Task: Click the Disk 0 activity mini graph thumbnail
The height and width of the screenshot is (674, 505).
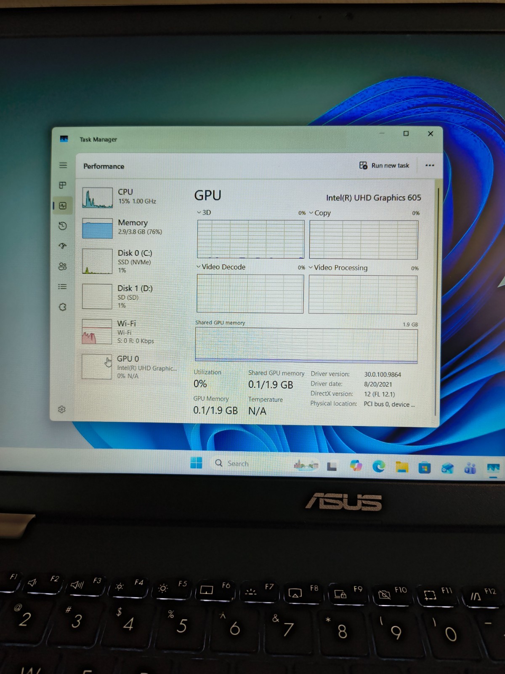Action: point(97,261)
